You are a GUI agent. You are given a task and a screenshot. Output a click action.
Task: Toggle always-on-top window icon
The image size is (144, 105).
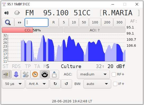[x=54, y=74]
